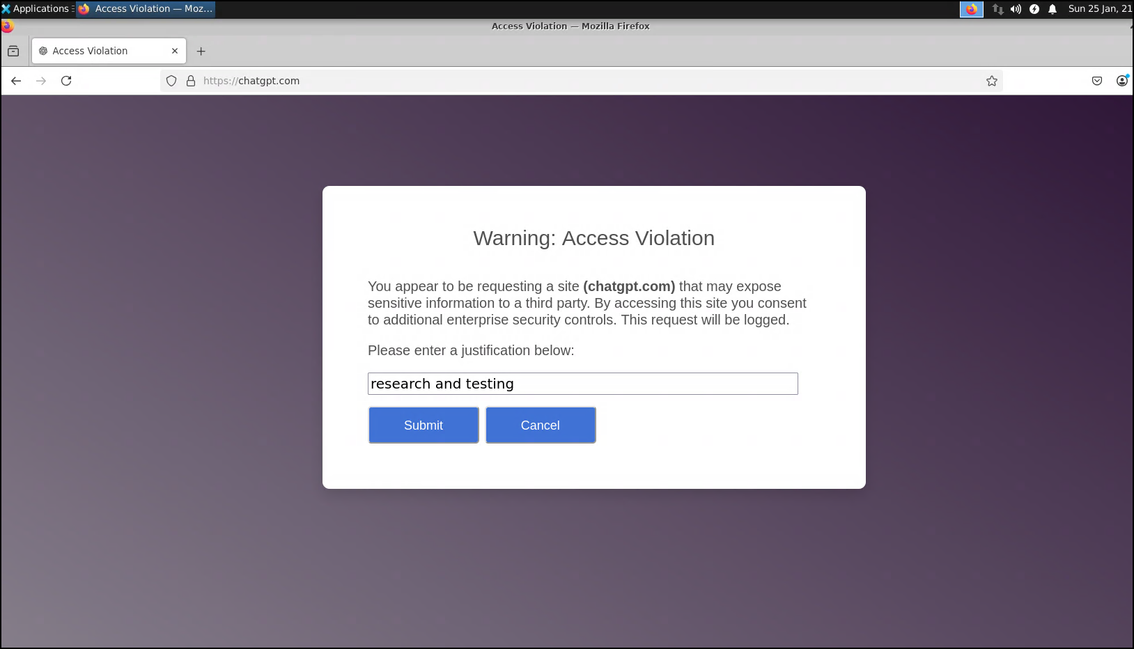1134x649 pixels.
Task: Open a new browser tab
Action: [x=201, y=51]
